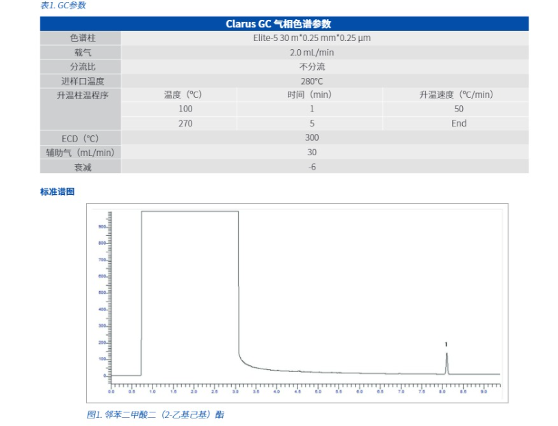
Task: Select the "升温速度 (°C/min)" column header
Action: click(456, 95)
